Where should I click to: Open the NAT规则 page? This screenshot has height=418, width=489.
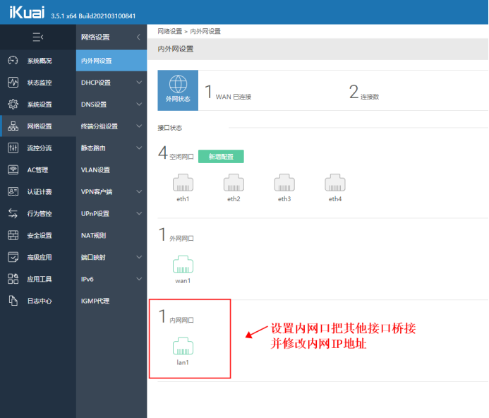[x=95, y=235]
